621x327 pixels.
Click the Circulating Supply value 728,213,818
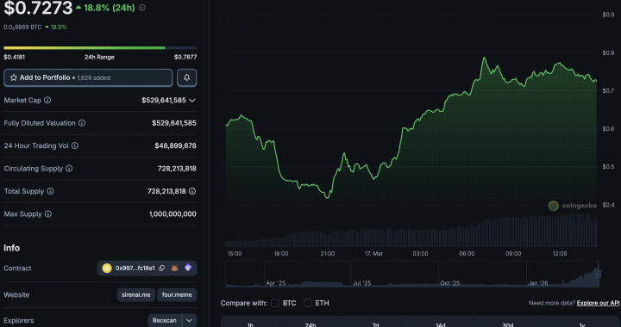177,169
